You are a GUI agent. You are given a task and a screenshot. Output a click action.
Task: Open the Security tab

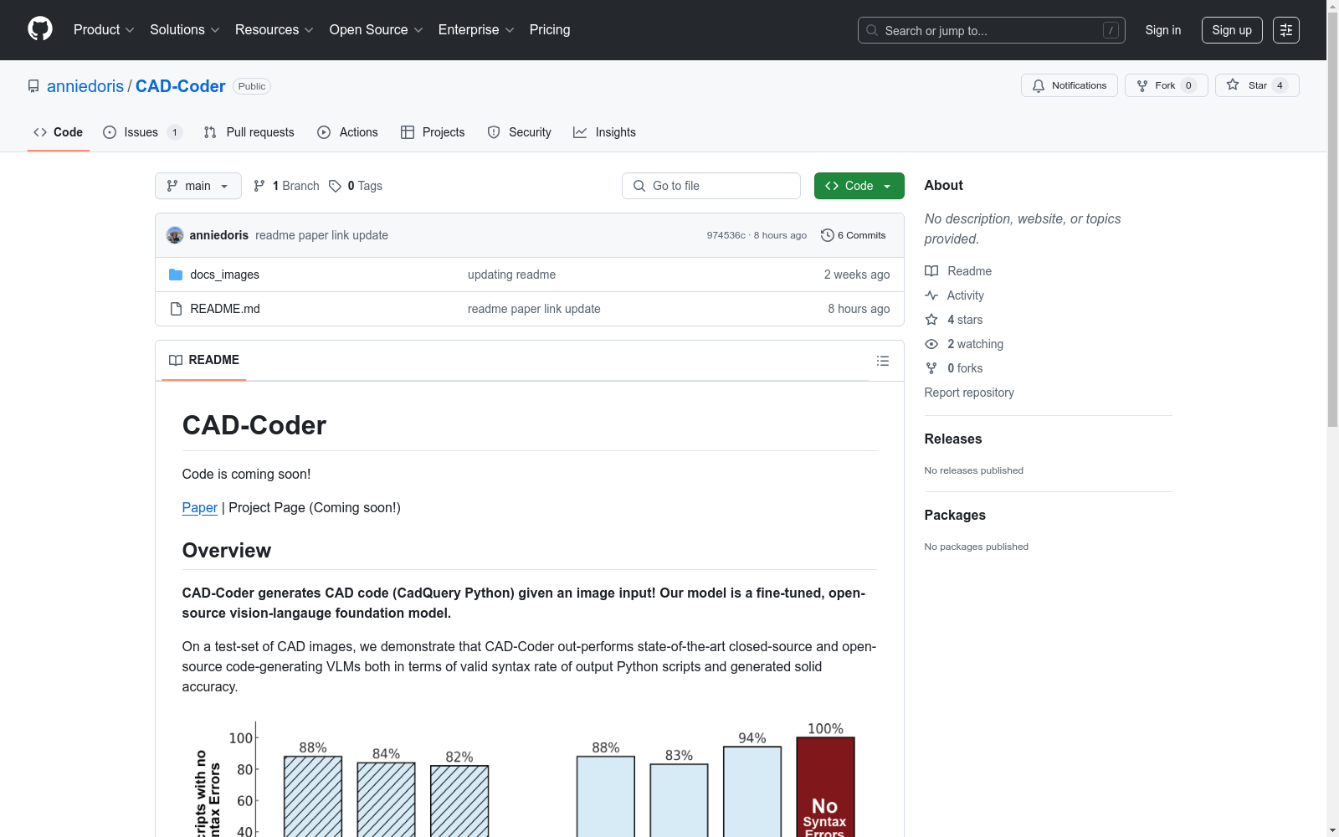(520, 132)
